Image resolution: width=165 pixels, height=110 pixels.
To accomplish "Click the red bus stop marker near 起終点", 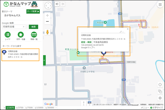I will click(139, 25).
